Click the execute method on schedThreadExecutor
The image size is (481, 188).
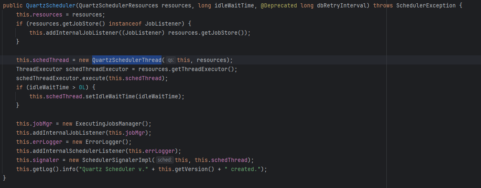click(94, 78)
